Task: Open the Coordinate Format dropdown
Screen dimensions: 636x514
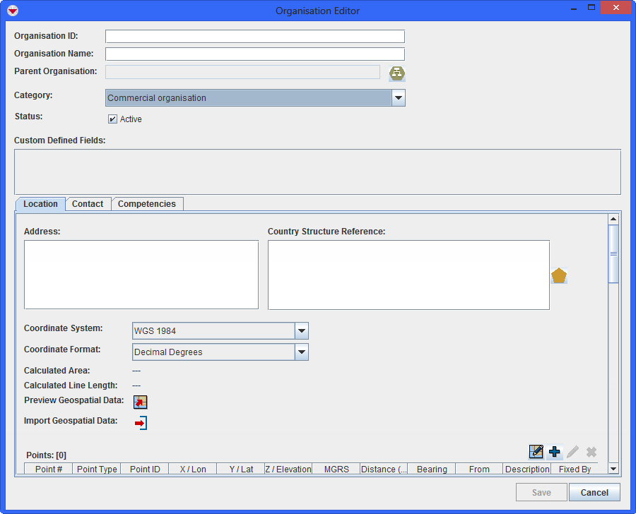Action: pos(301,352)
